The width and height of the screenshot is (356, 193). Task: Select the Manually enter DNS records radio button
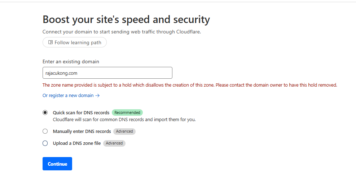[x=45, y=131]
